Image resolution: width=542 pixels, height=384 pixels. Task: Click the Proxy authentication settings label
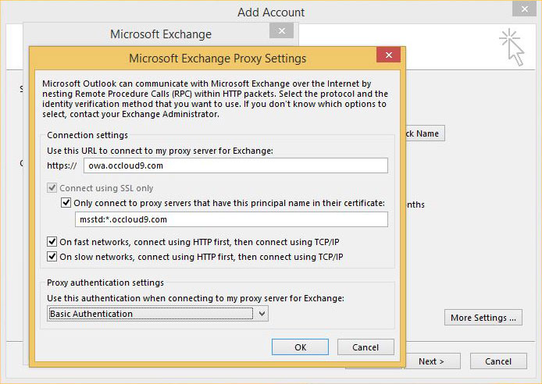pyautogui.click(x=105, y=283)
